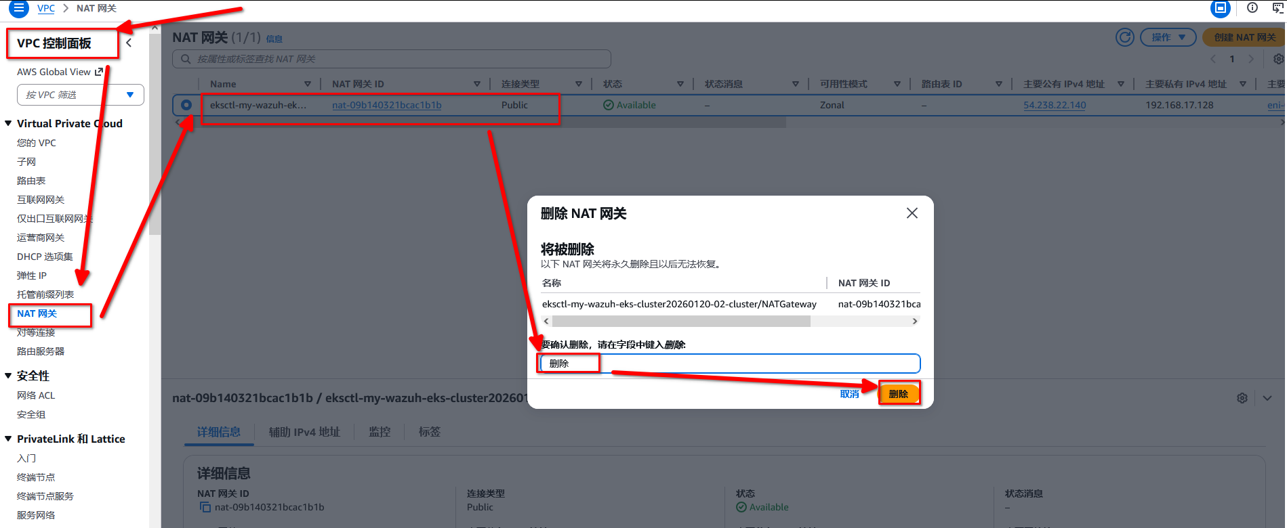
Task: Open the 标签 tab
Action: 429,432
